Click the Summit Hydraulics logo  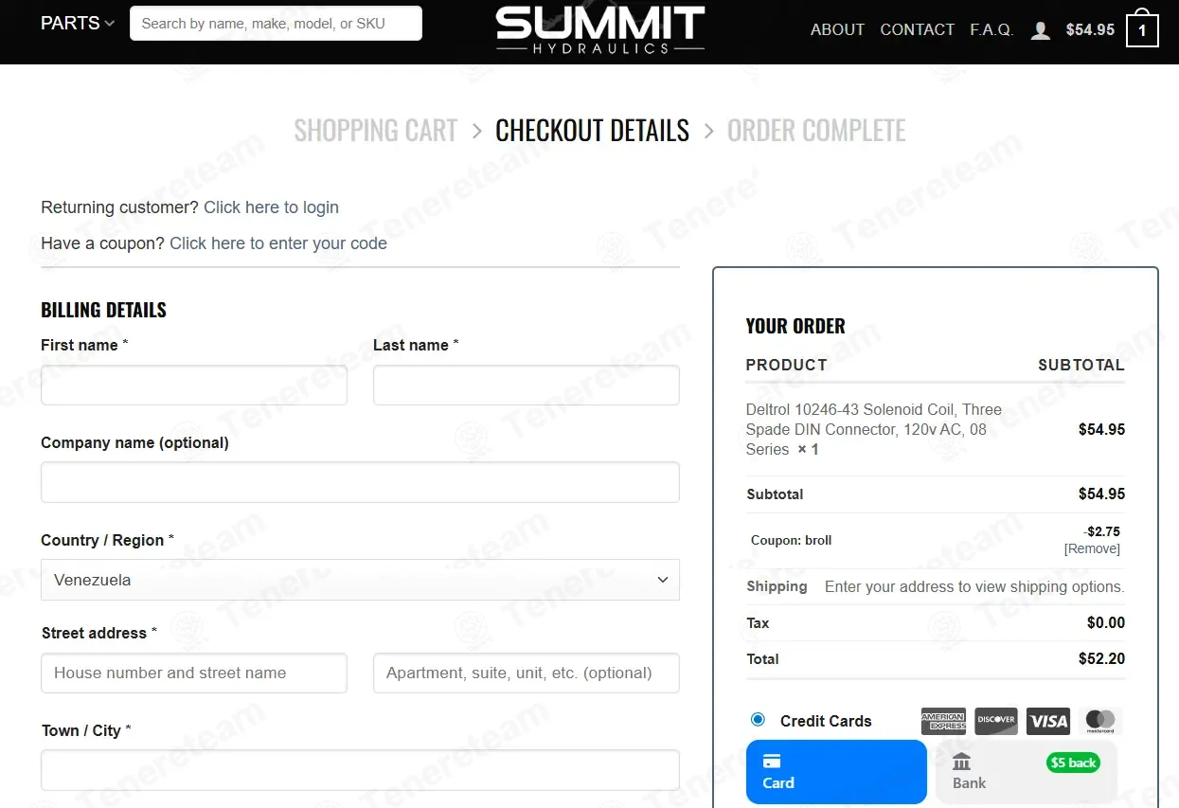click(x=599, y=29)
